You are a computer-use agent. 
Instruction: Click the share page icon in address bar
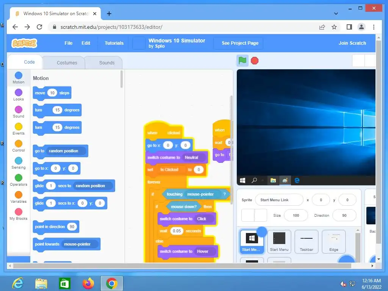point(322,27)
